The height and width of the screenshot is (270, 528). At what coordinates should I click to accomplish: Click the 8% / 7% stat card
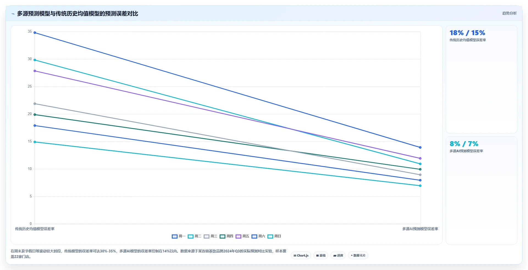[481, 190]
